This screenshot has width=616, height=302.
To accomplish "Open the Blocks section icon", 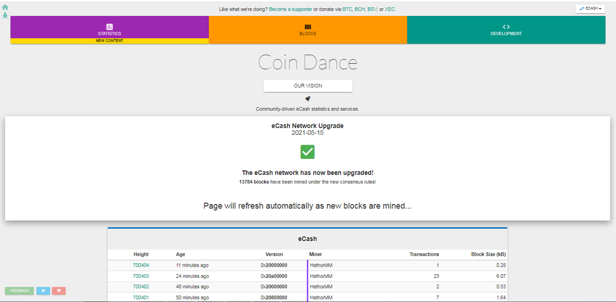I will point(307,27).
